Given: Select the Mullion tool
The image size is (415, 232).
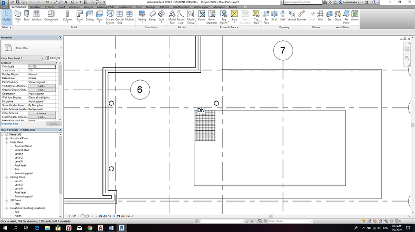Looking at the screenshot, I should [129, 16].
